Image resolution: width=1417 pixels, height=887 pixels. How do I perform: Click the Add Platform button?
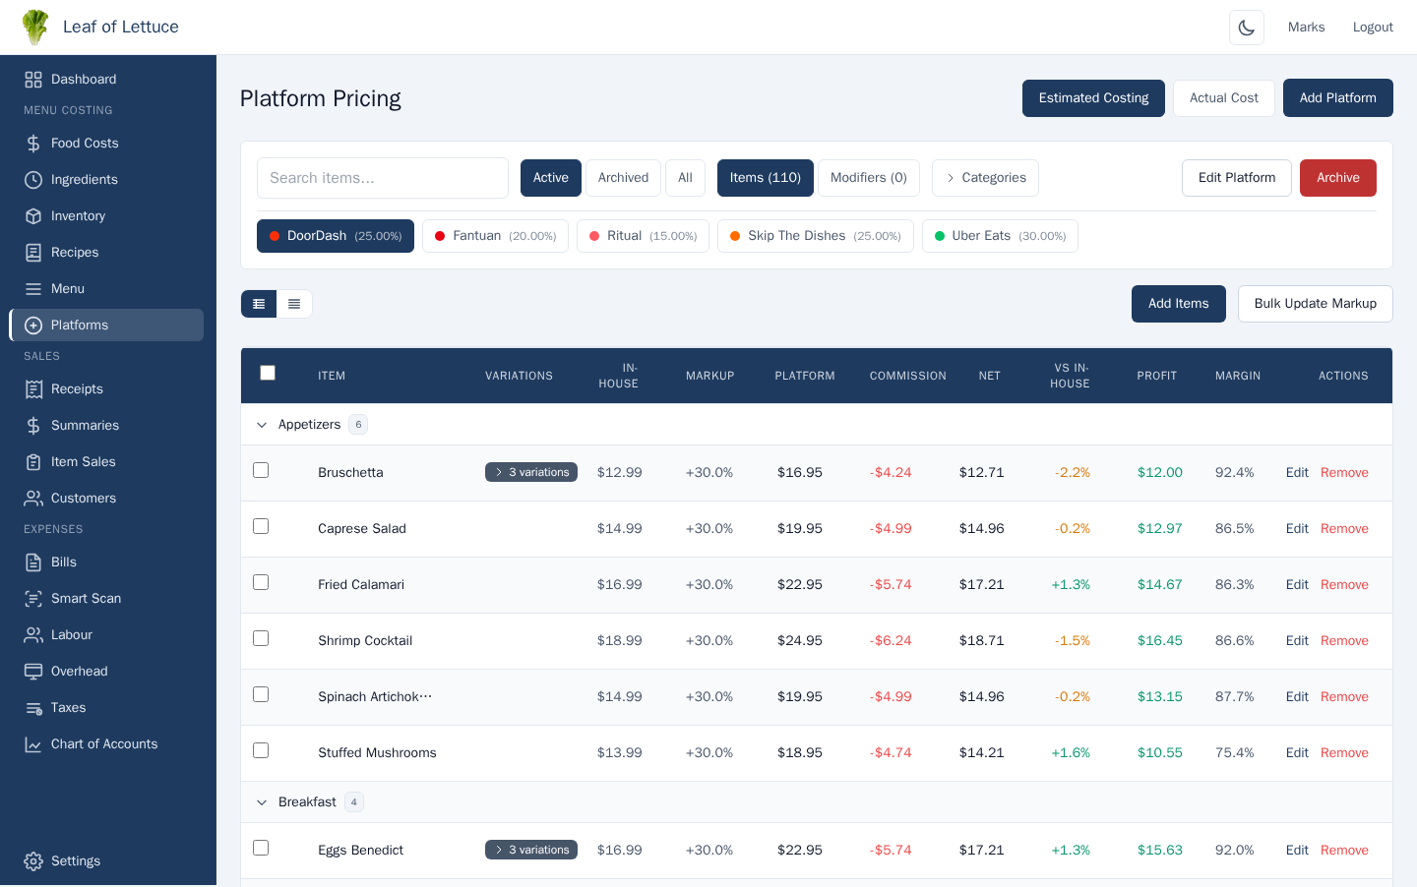pos(1337,97)
